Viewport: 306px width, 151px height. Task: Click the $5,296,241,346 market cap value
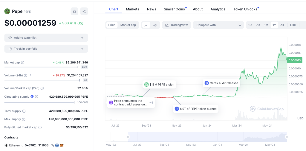pyautogui.click(x=77, y=63)
